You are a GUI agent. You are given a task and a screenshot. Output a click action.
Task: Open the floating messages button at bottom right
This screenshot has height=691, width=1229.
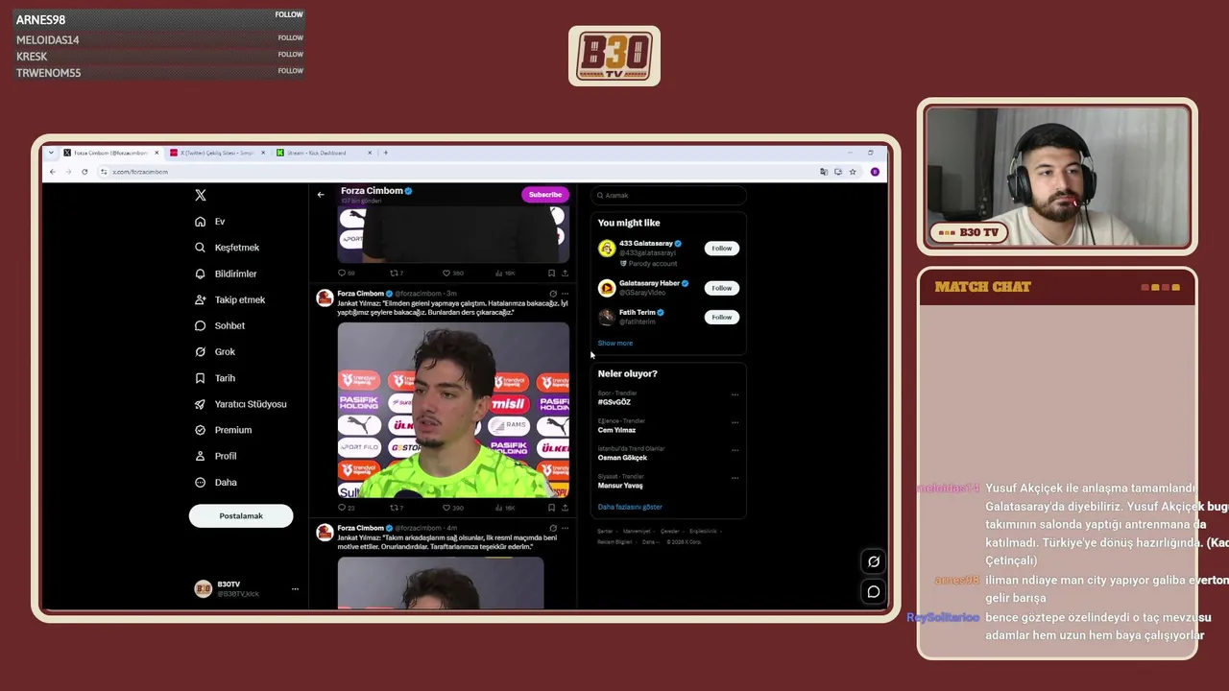[874, 591]
